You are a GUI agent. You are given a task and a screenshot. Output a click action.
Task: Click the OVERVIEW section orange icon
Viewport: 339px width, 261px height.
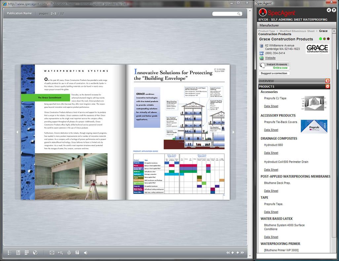(327, 81)
